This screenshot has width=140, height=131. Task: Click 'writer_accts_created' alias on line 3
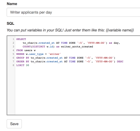(x=77, y=47)
